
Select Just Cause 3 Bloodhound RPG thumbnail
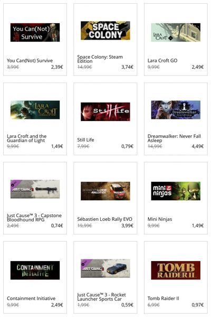tap(35, 189)
